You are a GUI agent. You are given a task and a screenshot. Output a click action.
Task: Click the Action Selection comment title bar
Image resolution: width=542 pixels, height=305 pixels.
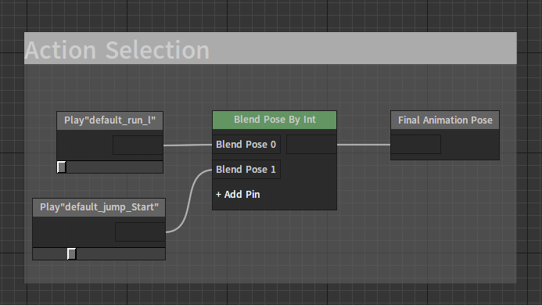(271, 48)
